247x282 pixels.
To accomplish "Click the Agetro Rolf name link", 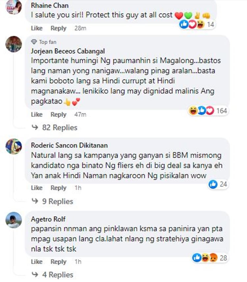I will click(48, 219).
